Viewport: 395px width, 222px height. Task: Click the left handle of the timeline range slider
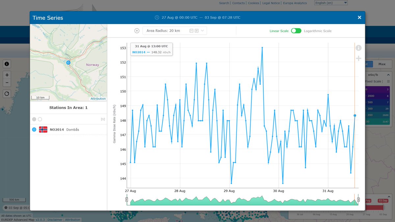[x=127, y=199]
